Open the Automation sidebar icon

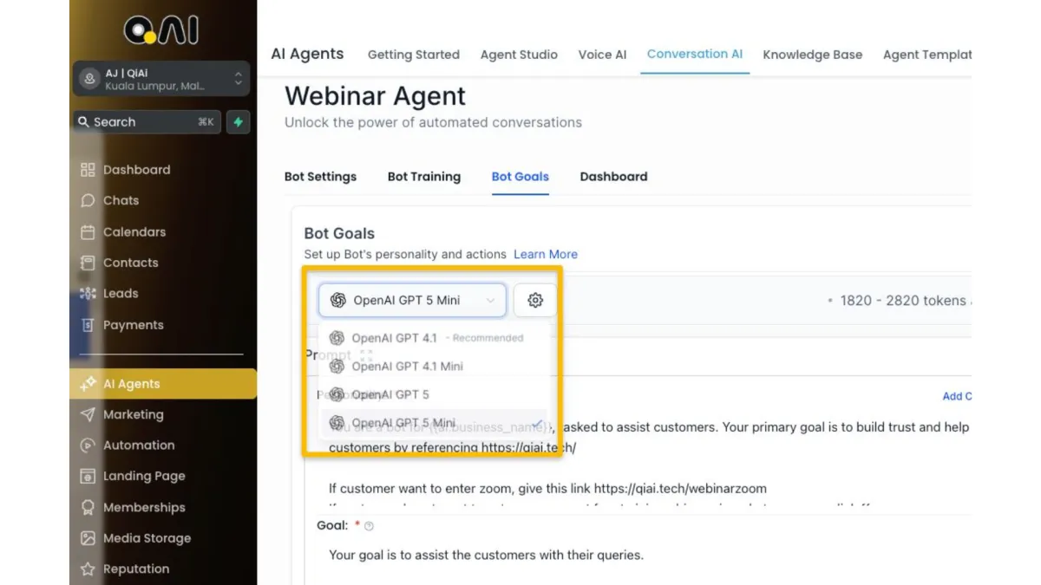88,445
